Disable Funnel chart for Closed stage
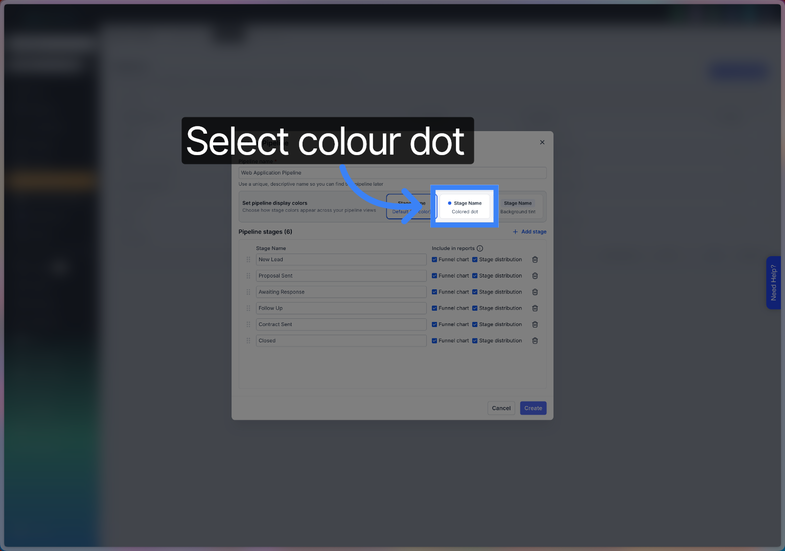This screenshot has height=551, width=785. tap(434, 341)
